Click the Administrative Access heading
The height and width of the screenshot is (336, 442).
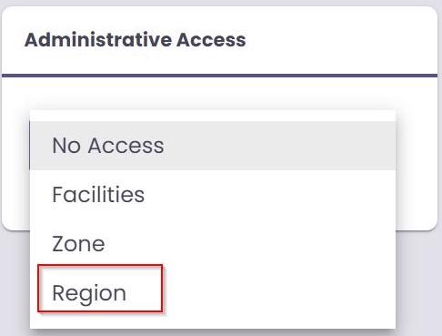coord(136,40)
